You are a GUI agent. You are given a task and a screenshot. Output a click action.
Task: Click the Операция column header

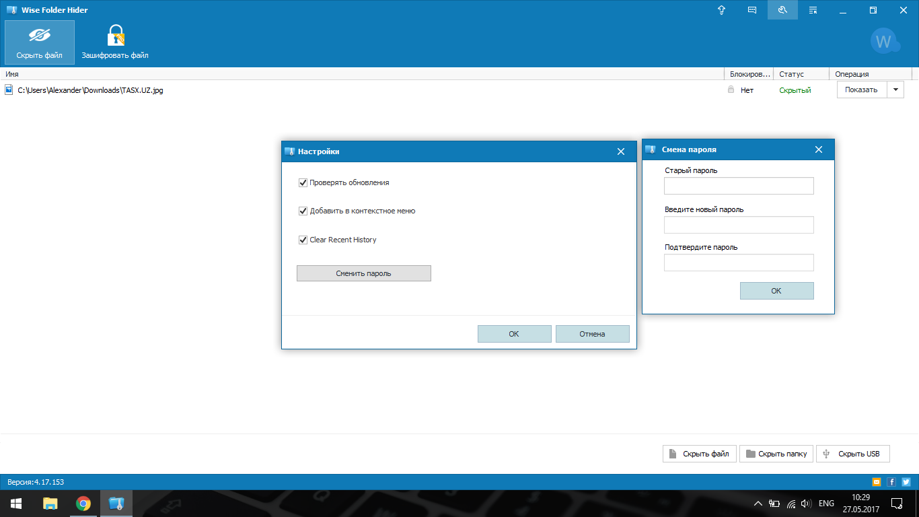click(x=871, y=74)
